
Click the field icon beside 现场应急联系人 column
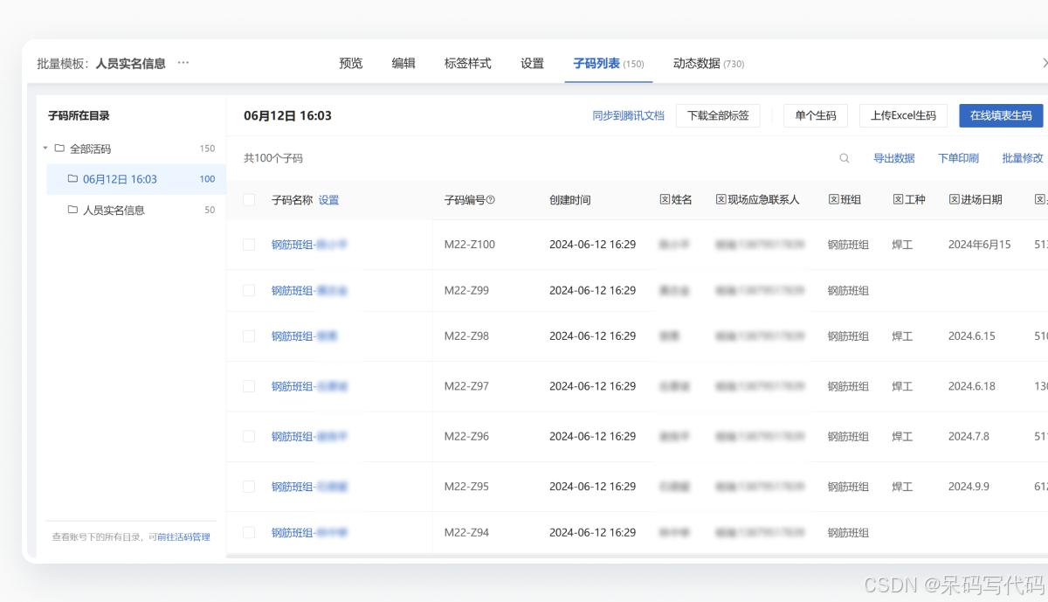(x=720, y=200)
